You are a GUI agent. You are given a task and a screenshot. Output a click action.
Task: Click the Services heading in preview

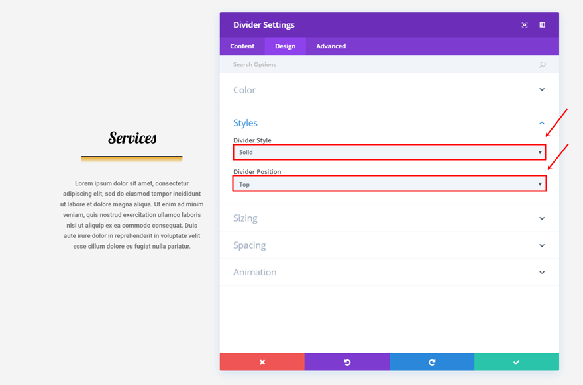point(132,138)
